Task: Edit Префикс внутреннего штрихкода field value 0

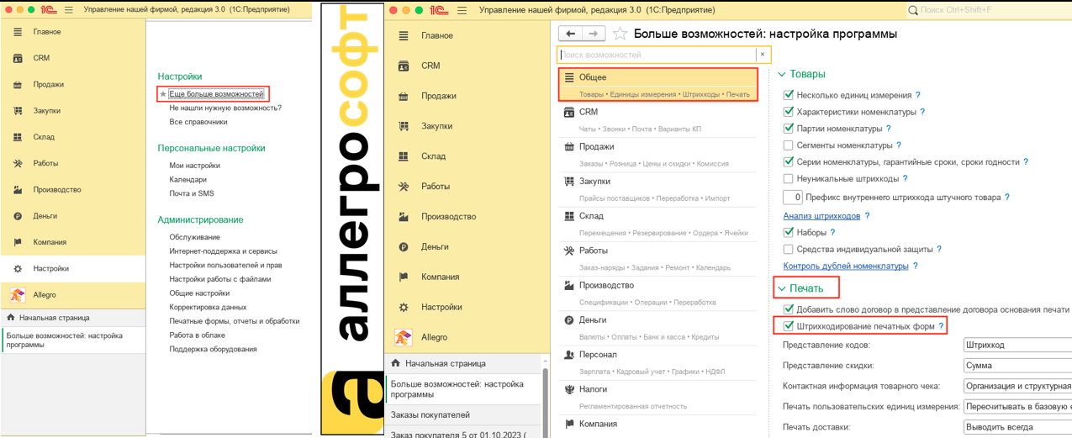Action: coord(792,198)
